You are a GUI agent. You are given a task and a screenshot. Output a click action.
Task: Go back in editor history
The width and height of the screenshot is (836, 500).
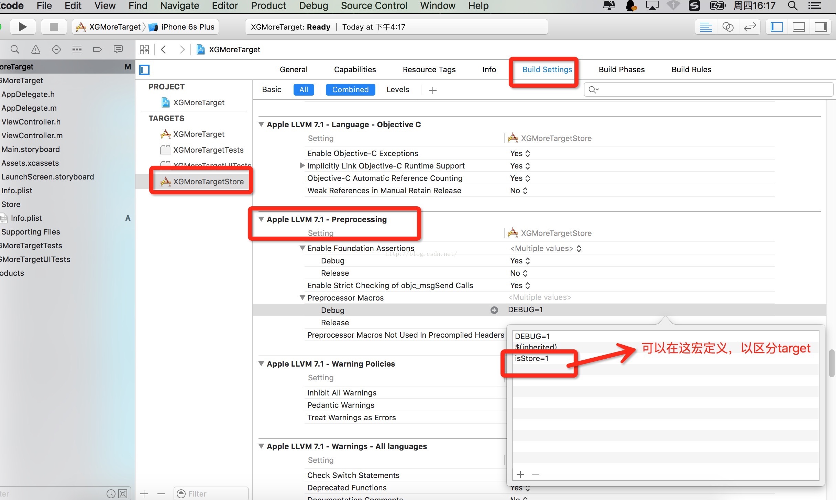pyautogui.click(x=164, y=50)
